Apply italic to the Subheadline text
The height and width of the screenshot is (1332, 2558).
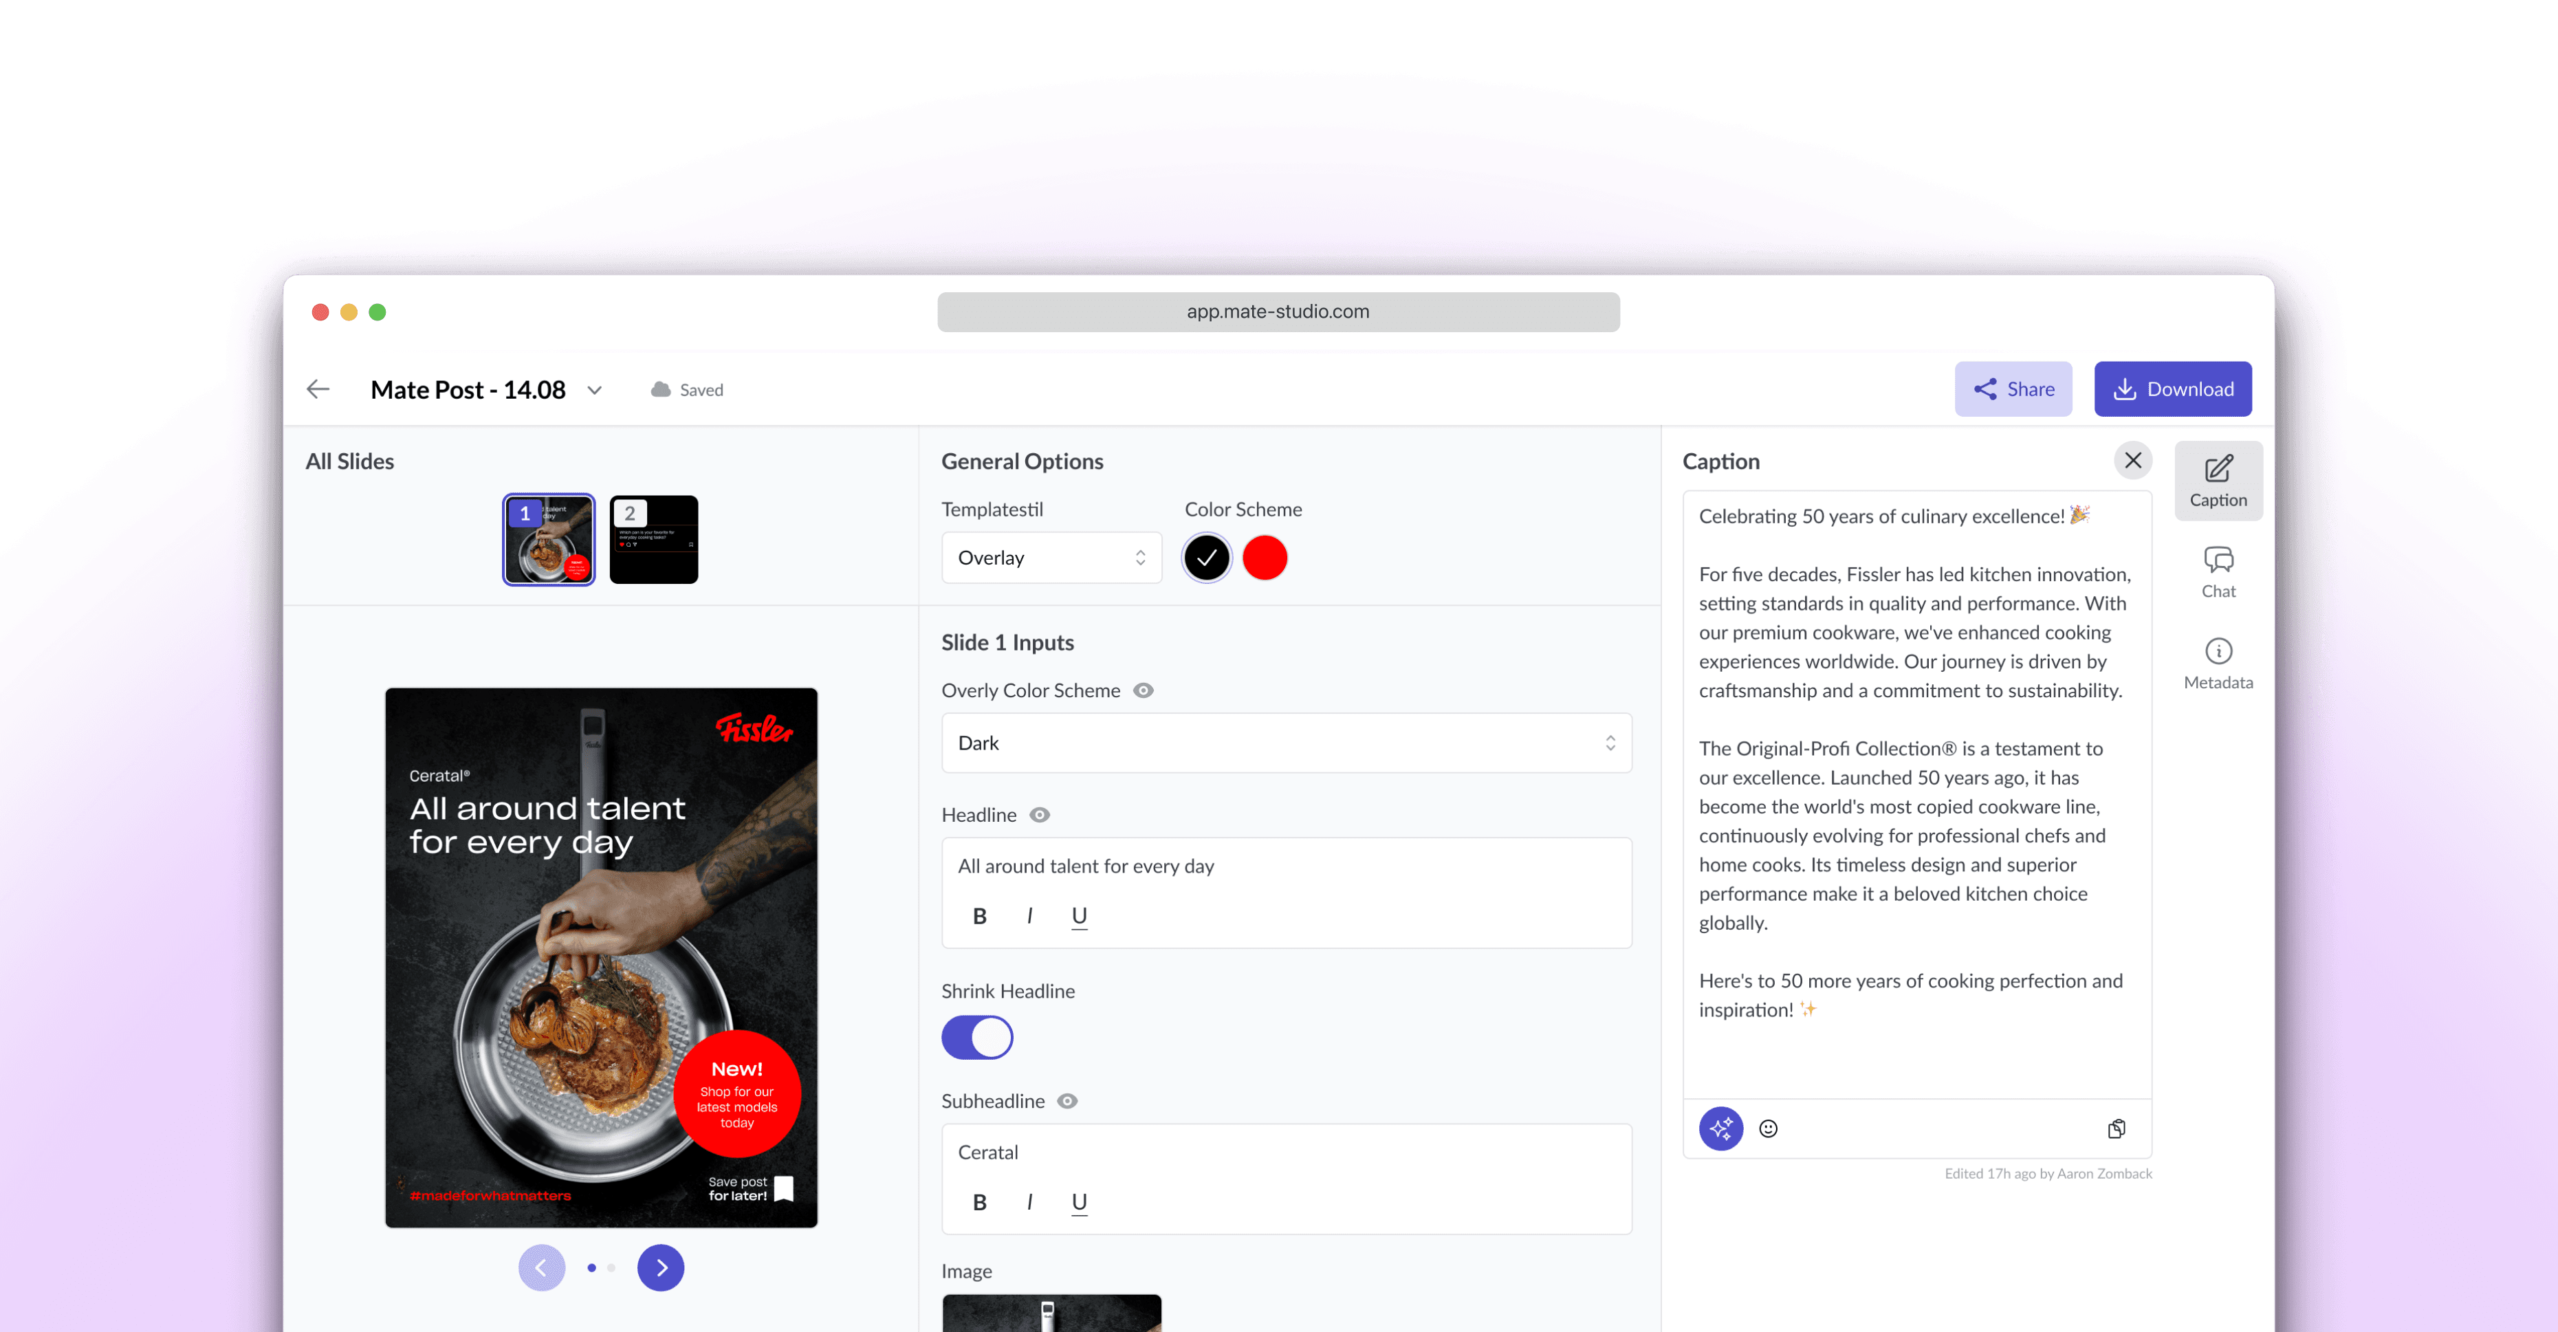pos(1029,1202)
